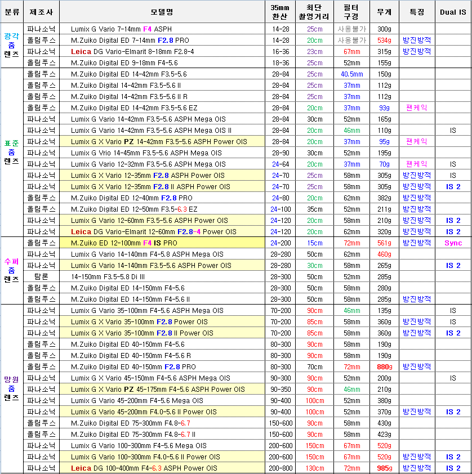
Task: Click the 분류 column header
Action: [12, 12]
